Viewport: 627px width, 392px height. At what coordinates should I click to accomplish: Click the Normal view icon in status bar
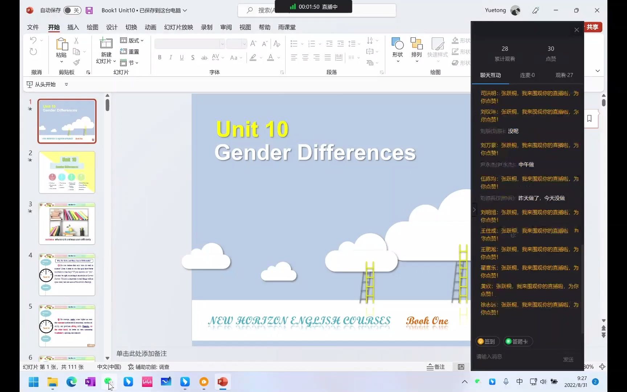pyautogui.click(x=461, y=367)
